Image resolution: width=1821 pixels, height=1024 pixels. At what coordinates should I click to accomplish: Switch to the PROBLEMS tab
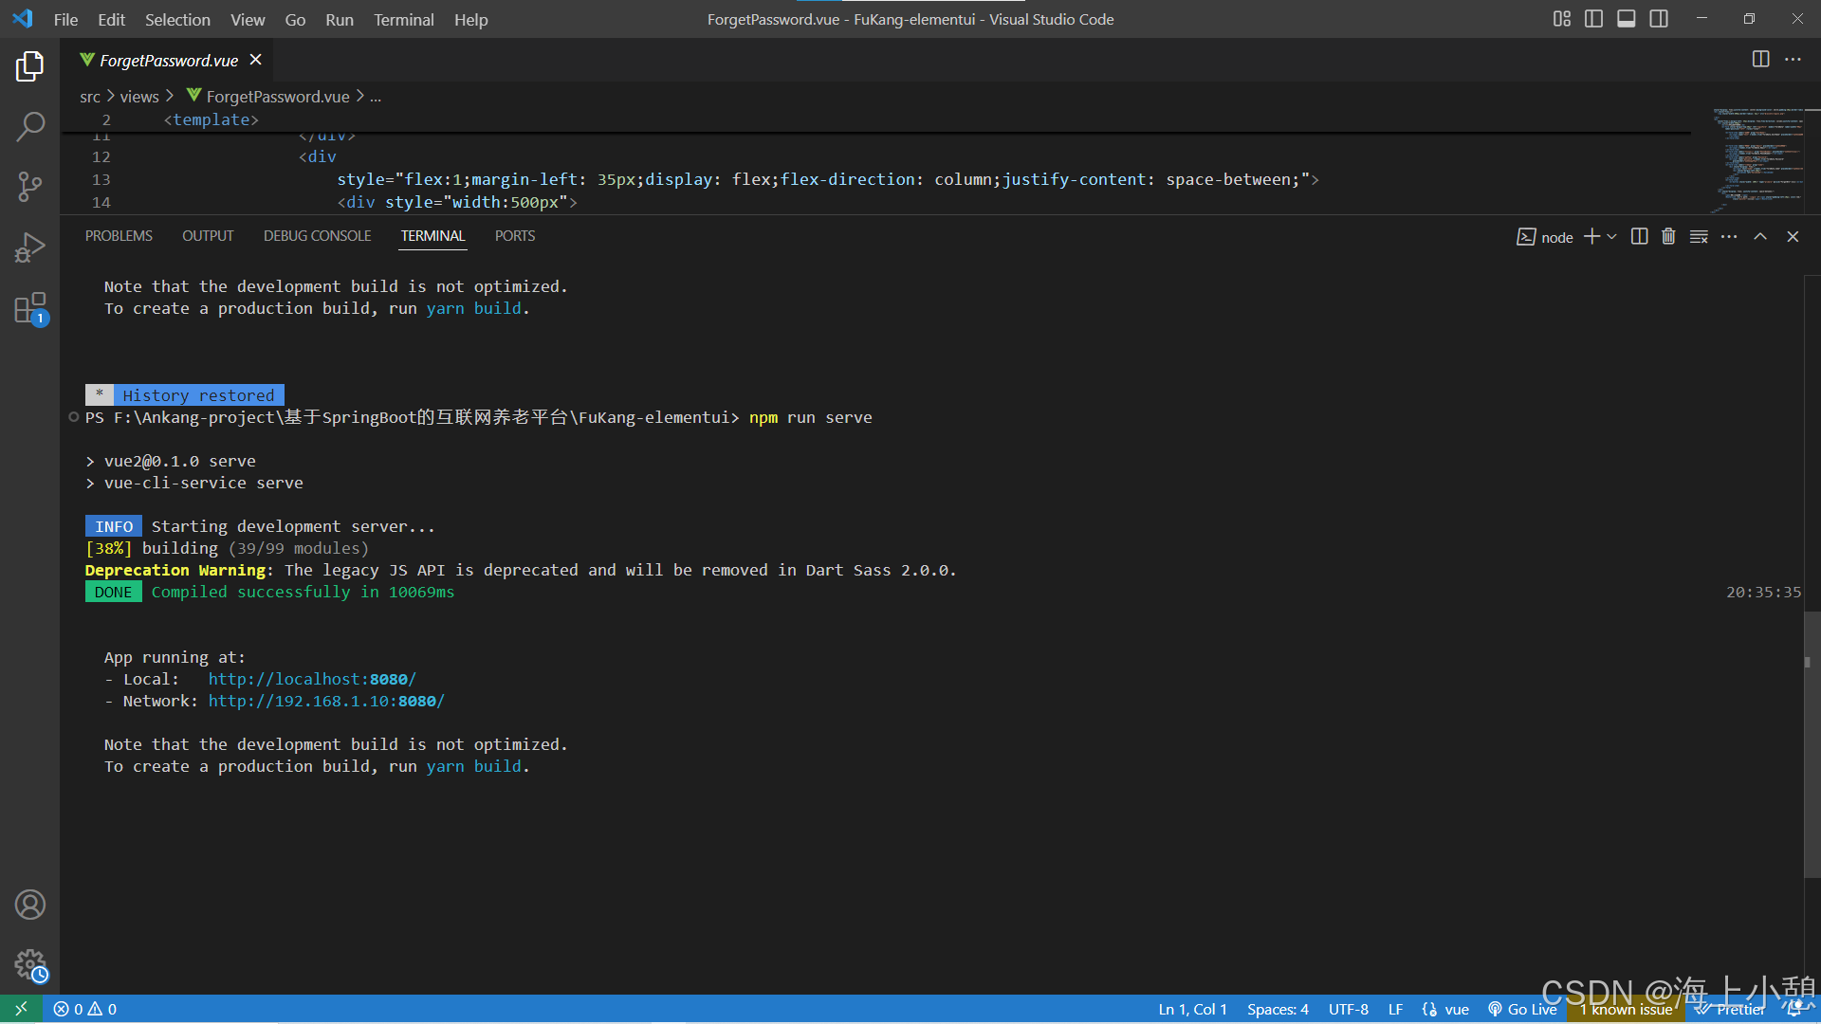119,235
